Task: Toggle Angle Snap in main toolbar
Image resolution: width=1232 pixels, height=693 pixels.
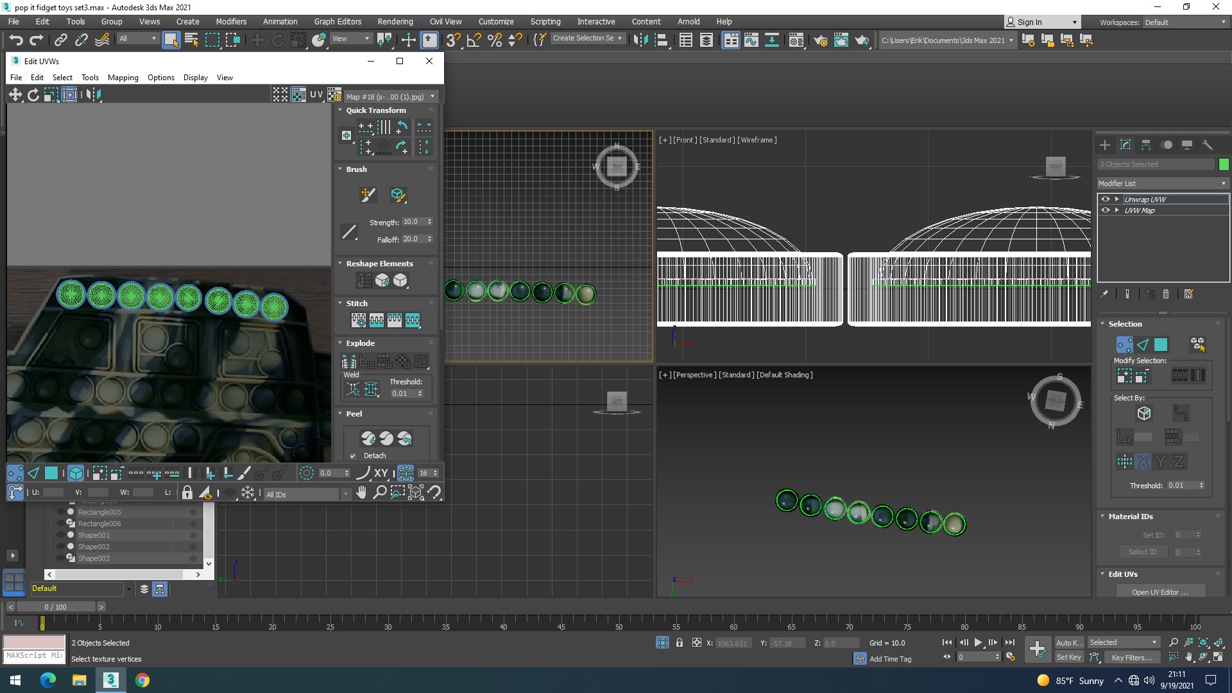Action: click(x=474, y=40)
